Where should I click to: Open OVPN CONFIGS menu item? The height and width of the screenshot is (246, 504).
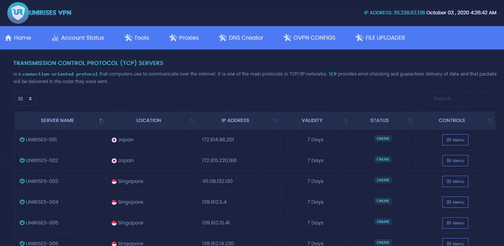[x=309, y=38]
